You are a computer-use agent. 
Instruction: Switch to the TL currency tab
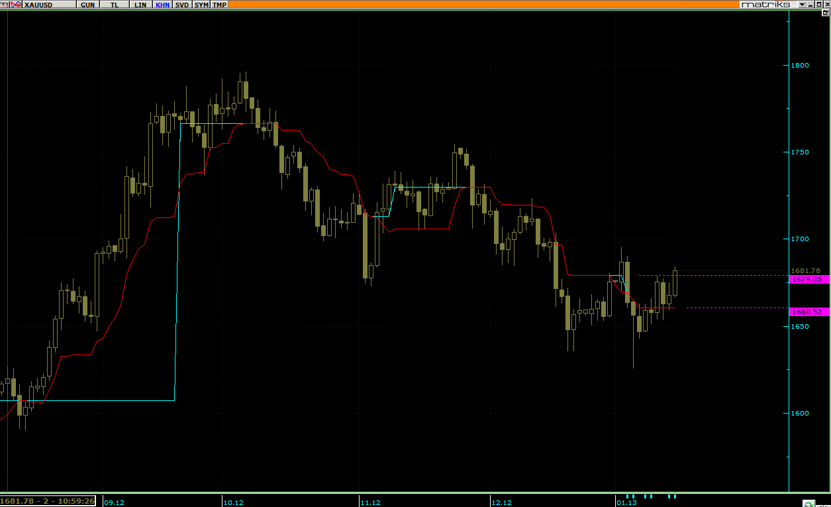pyautogui.click(x=115, y=5)
